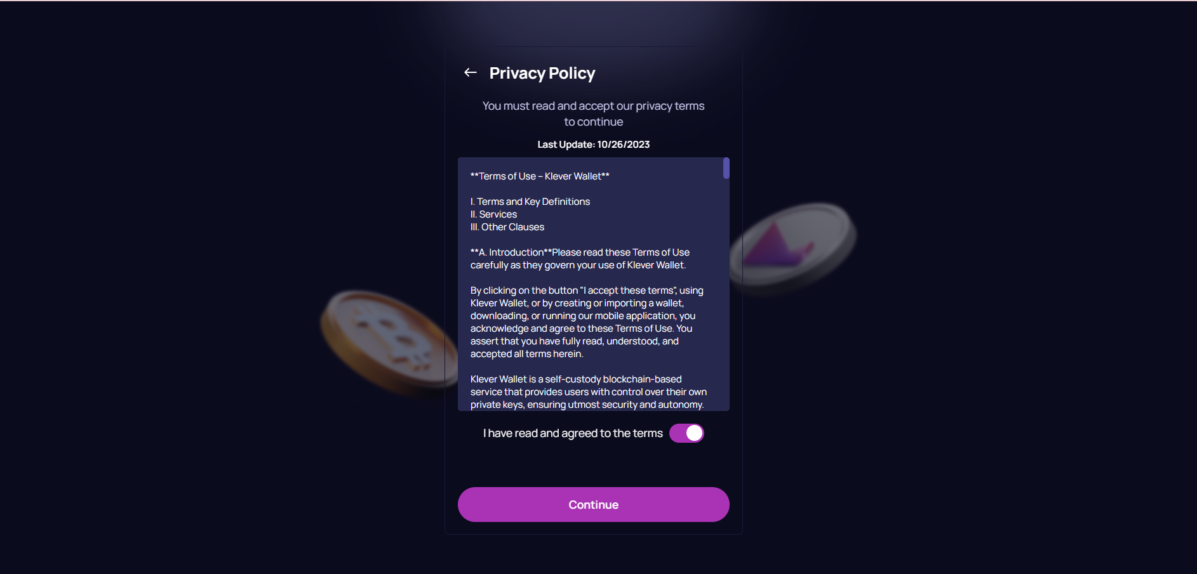Click 'I have read and agreed to the terms' text
Viewport: 1197px width, 574px height.
tap(571, 433)
